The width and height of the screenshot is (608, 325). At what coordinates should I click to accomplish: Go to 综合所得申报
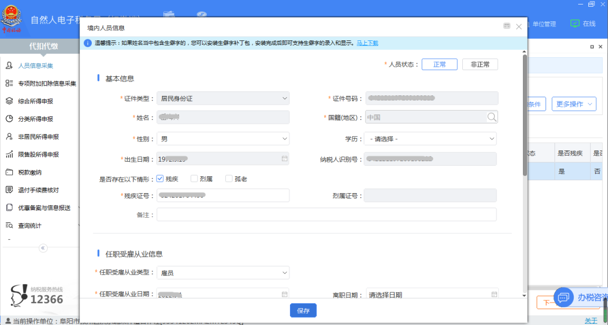click(x=35, y=101)
